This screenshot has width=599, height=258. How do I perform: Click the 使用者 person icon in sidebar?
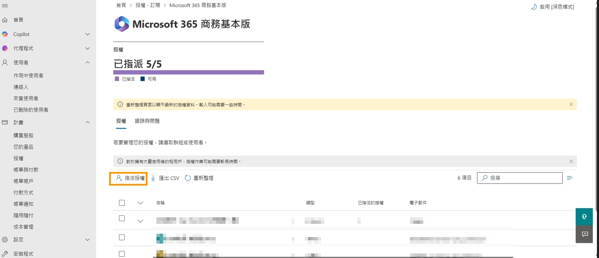coord(5,63)
